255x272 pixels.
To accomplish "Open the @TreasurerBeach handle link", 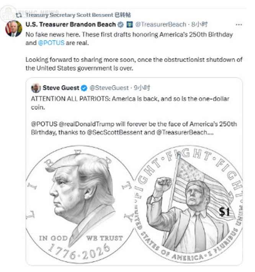I will point(161,25).
